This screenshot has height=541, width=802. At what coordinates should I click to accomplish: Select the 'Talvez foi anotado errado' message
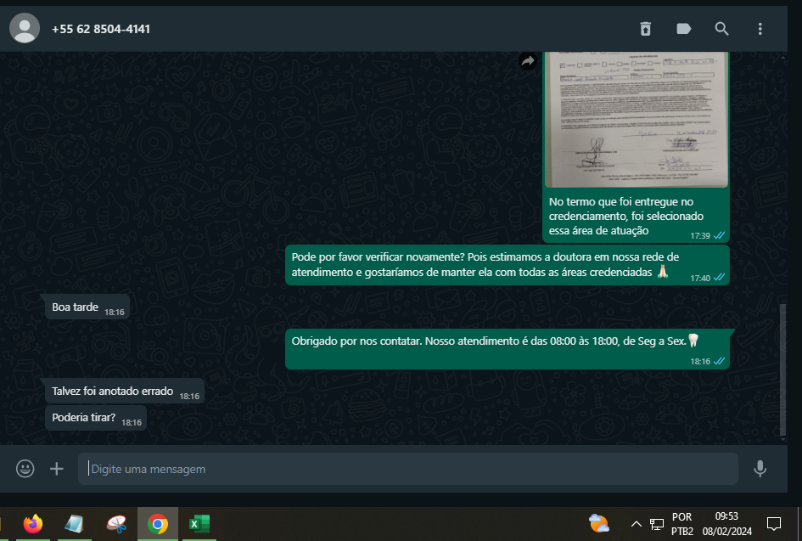coord(124,391)
